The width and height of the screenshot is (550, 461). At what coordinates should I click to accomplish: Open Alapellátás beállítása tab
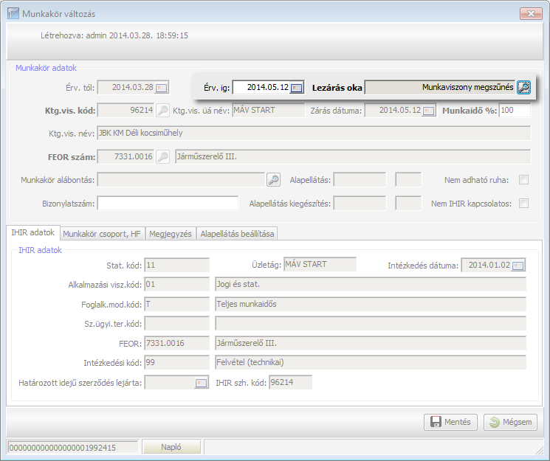[x=237, y=234]
